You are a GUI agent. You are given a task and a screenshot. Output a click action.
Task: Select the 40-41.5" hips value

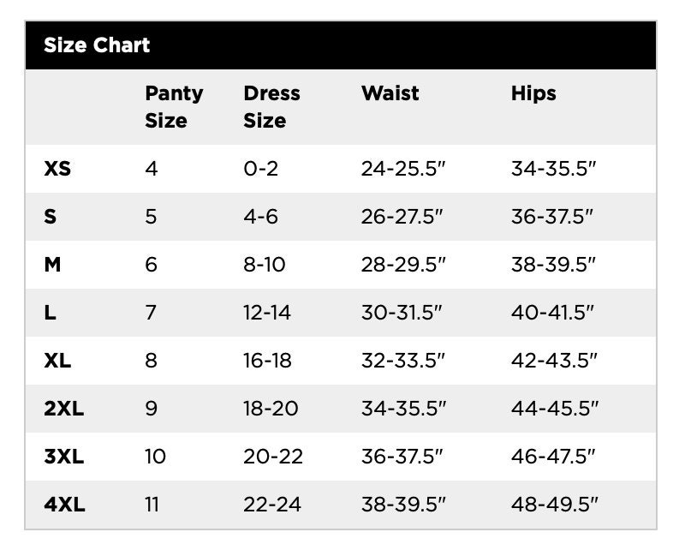point(552,313)
